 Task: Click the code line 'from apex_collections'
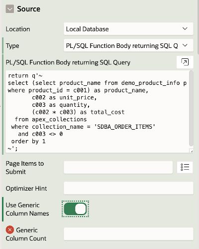coord(51,119)
